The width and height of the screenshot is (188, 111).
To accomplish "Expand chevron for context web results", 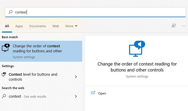I will [x=76, y=96].
